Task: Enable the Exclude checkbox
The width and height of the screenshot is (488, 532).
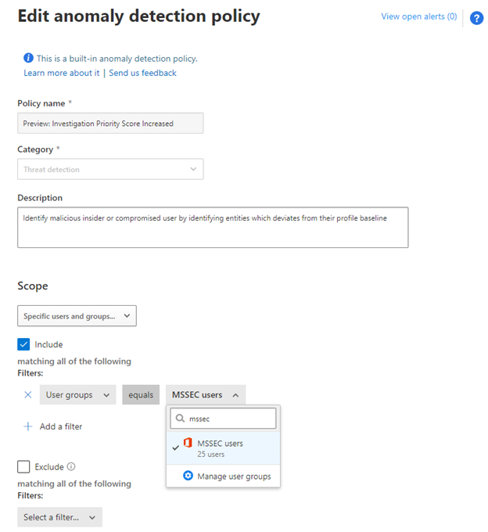Action: (x=24, y=467)
